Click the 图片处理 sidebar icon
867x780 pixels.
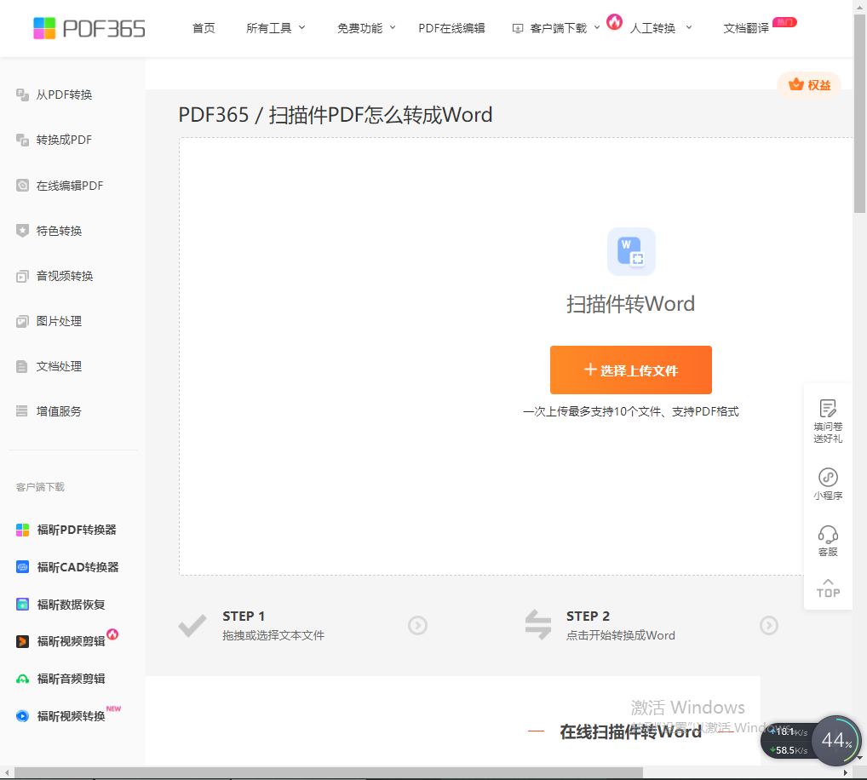coord(22,321)
